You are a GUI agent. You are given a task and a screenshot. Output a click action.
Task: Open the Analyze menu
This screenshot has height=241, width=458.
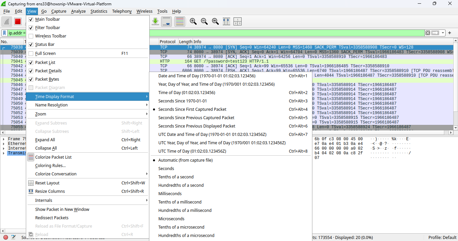79,11
